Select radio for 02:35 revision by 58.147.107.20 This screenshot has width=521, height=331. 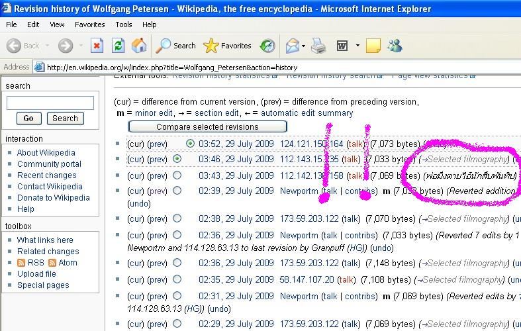177,279
